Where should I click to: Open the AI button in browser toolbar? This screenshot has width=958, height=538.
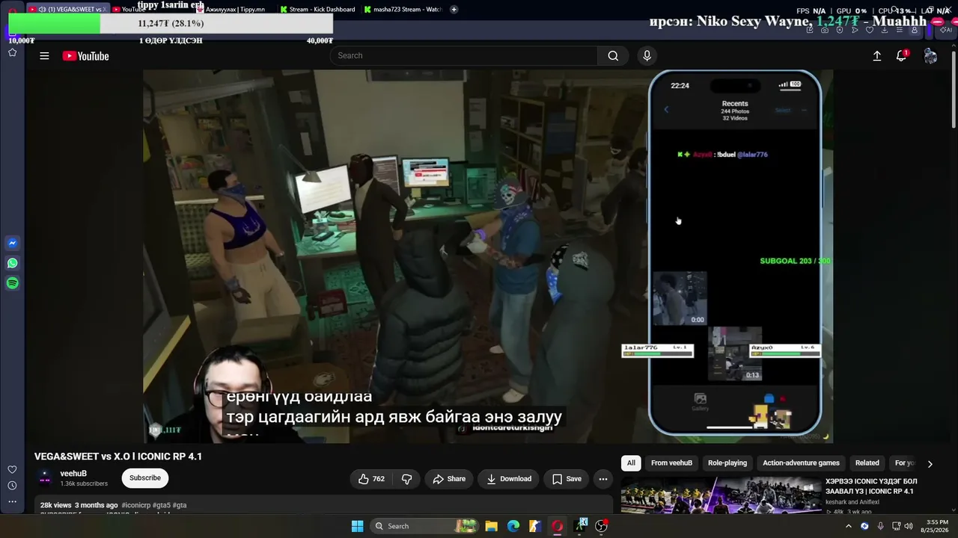point(947,30)
